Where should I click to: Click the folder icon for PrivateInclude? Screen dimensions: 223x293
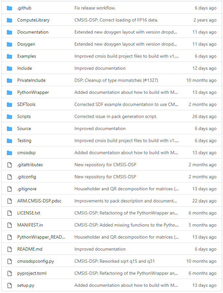(x=9, y=80)
